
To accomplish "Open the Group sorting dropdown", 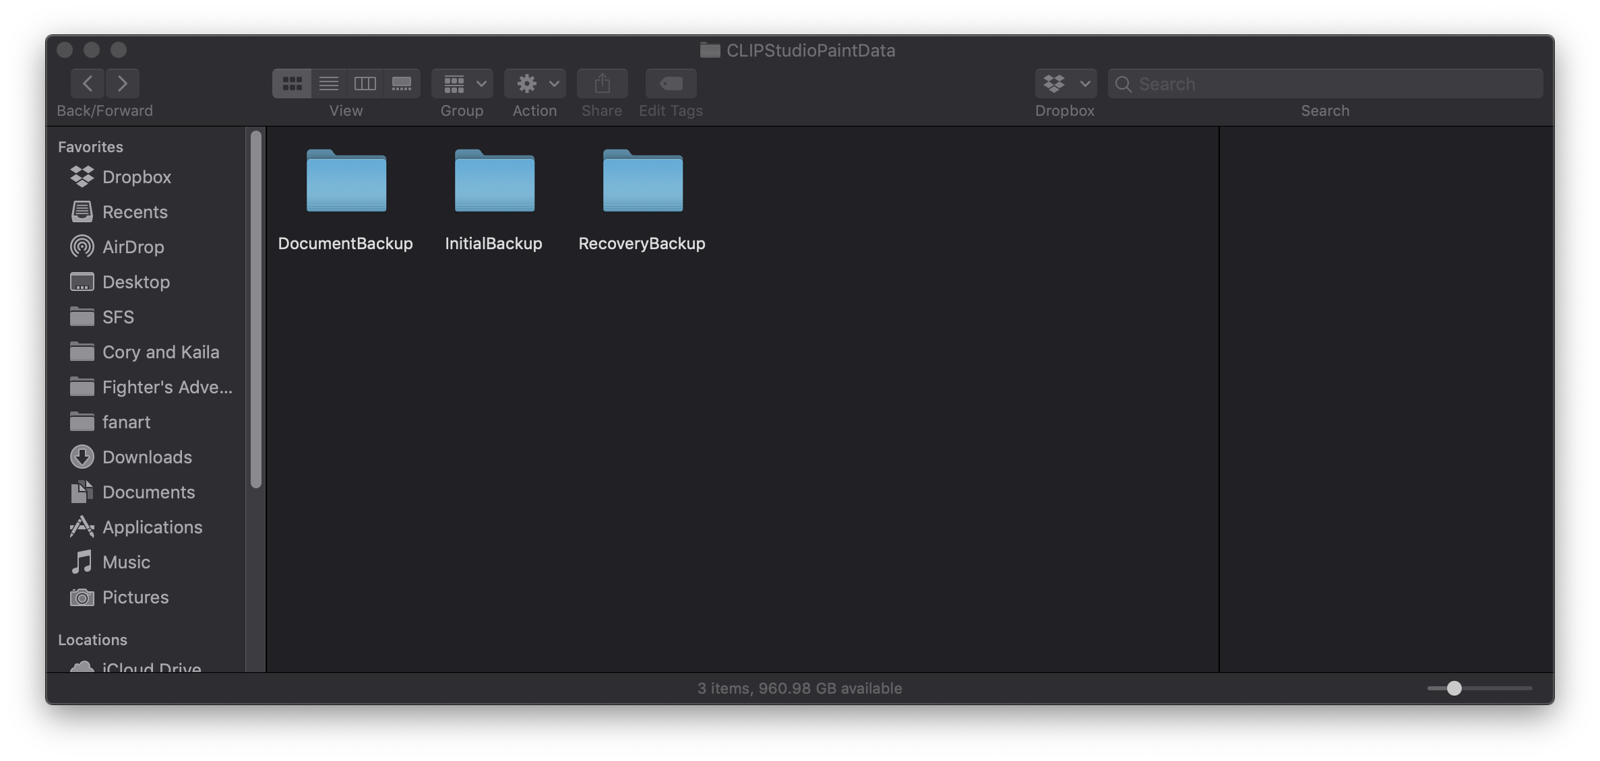I will 462,84.
